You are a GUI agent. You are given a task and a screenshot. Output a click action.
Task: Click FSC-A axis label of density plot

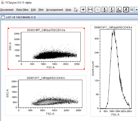[50, 114]
